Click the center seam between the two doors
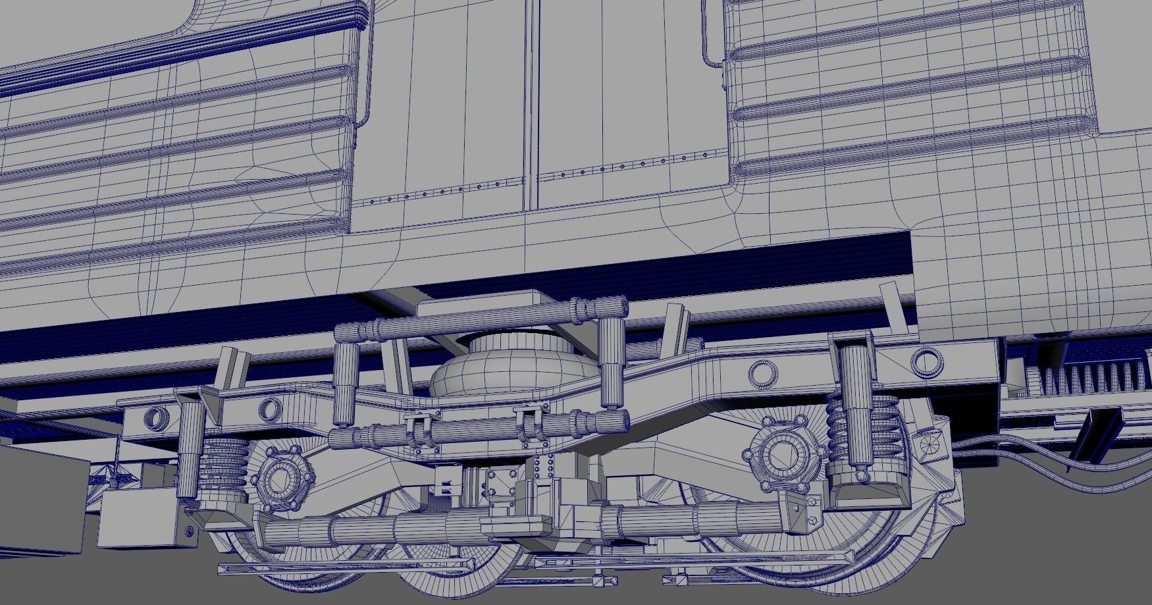This screenshot has height=605, width=1152. pos(531,105)
